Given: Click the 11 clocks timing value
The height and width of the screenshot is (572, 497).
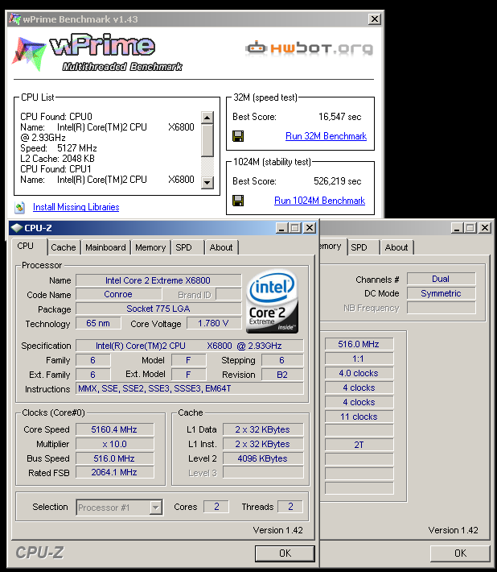Looking at the screenshot, I should tap(359, 417).
